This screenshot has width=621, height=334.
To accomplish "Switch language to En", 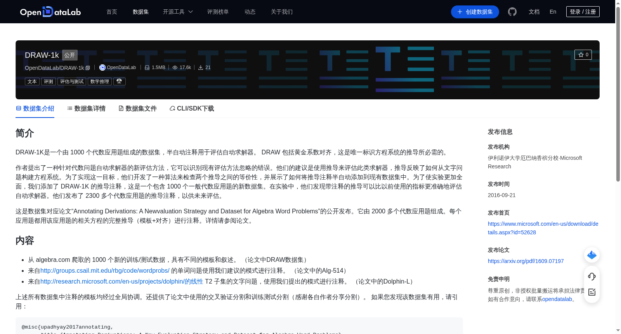I will click(553, 12).
